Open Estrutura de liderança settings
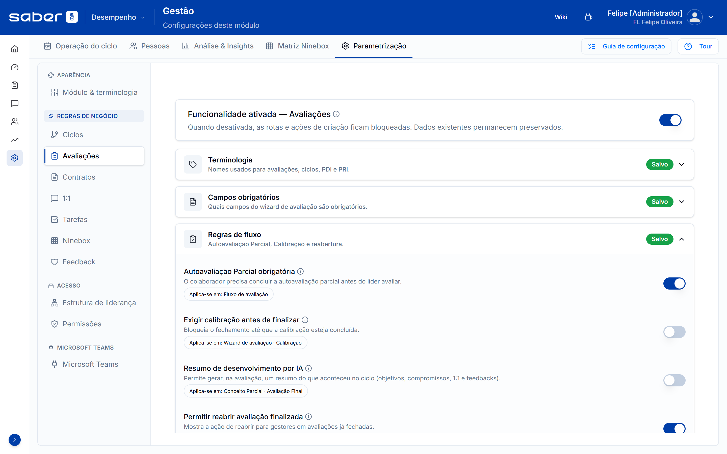727x454 pixels. click(94, 303)
